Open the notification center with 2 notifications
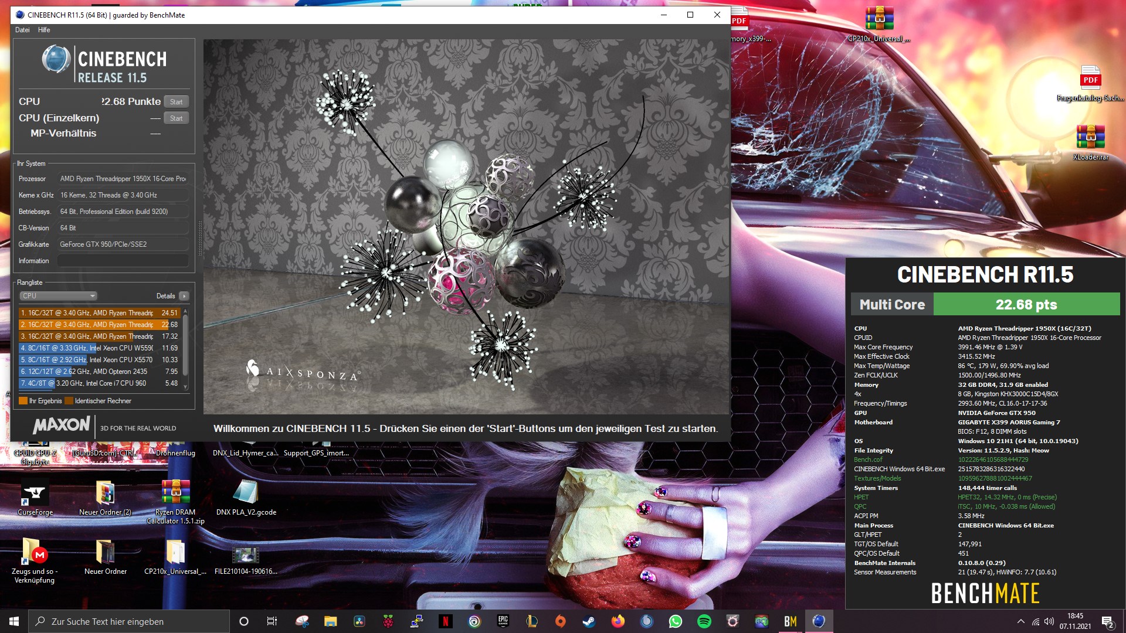 click(1108, 621)
